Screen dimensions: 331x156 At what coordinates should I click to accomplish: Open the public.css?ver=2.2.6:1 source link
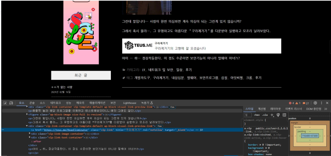[x=271, y=128]
